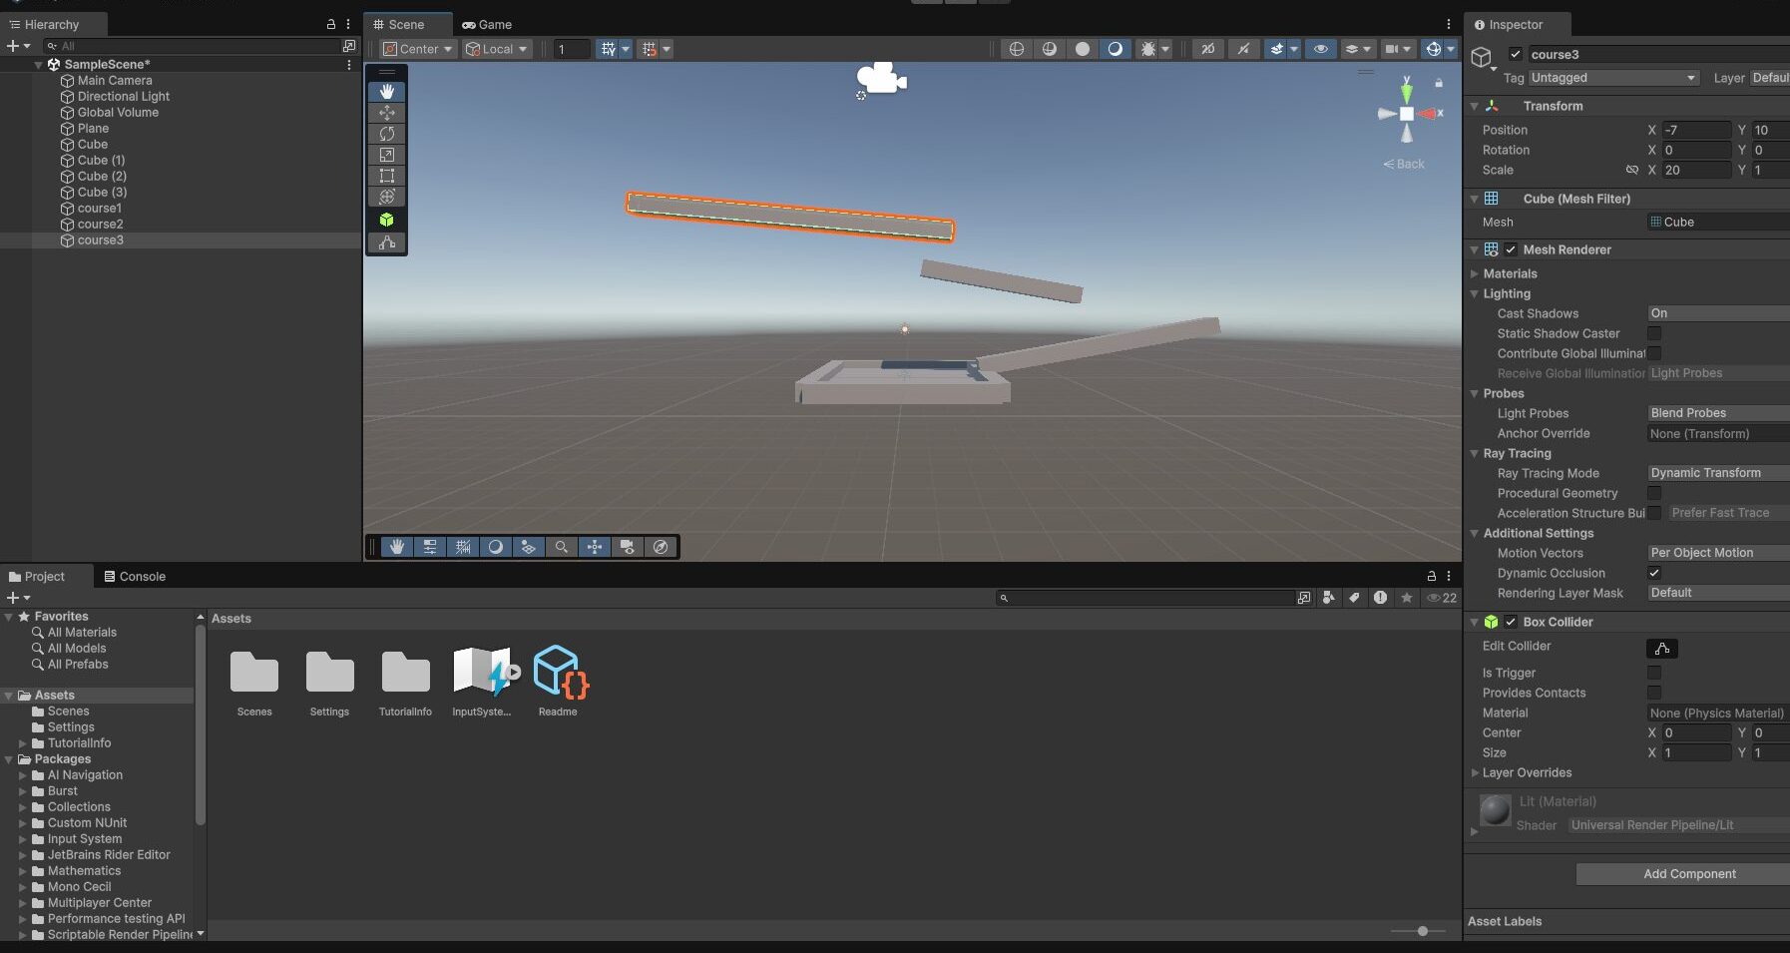This screenshot has height=953, width=1790.
Task: Click the debug draw mode bug icon
Action: point(1147,49)
